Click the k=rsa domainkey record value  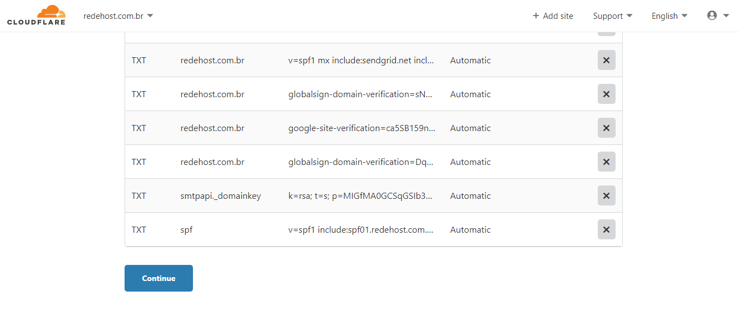pyautogui.click(x=360, y=195)
